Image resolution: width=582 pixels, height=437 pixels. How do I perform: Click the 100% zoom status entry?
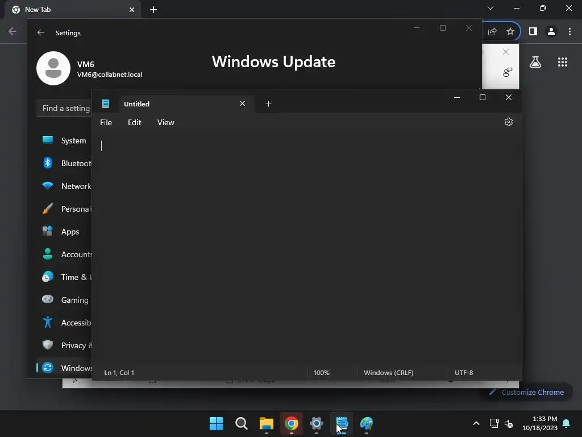(322, 373)
